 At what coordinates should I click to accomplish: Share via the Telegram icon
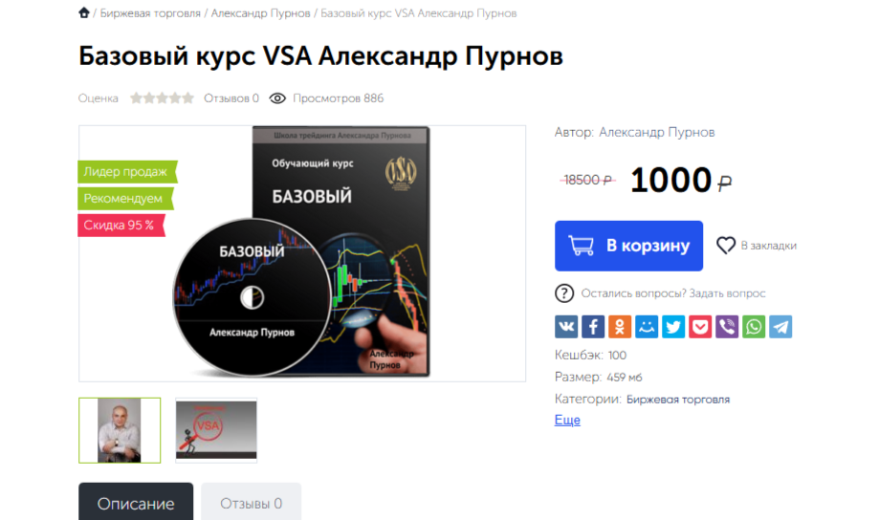pos(780,327)
